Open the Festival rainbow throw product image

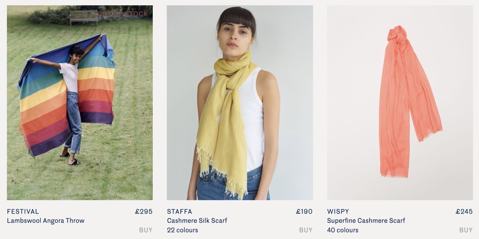point(80,102)
